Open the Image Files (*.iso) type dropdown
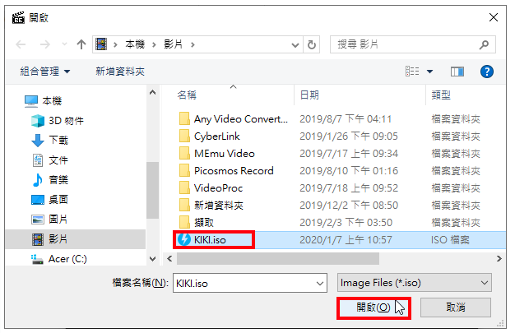 tap(414, 283)
